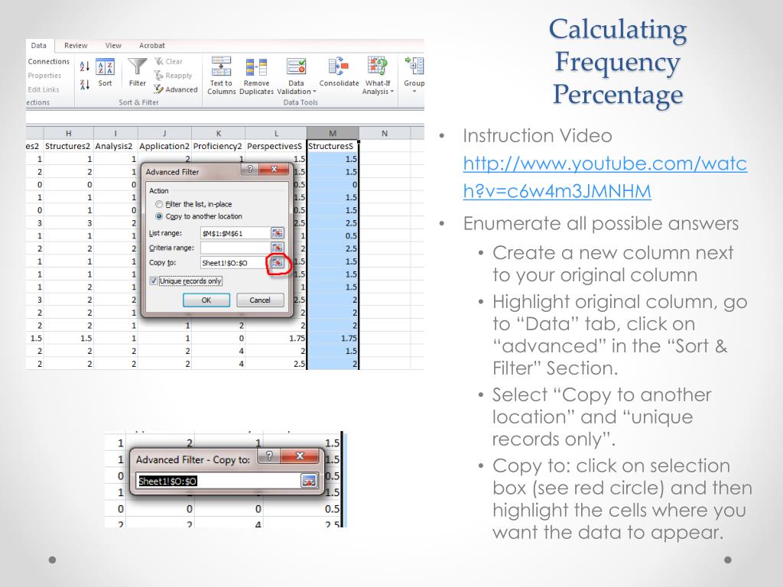Click the StructuresS header cell
Image resolution: width=783 pixels, height=587 pixels.
(x=333, y=146)
